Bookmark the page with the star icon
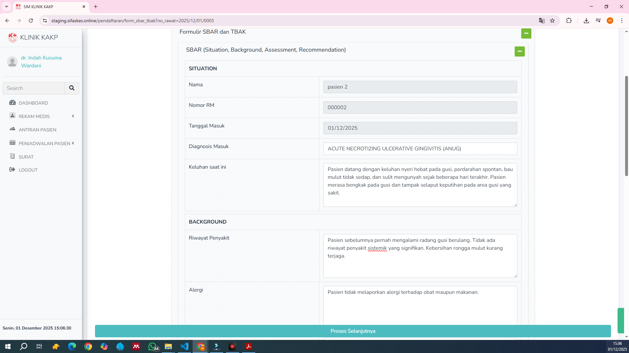This screenshot has height=353, width=629. tap(552, 21)
